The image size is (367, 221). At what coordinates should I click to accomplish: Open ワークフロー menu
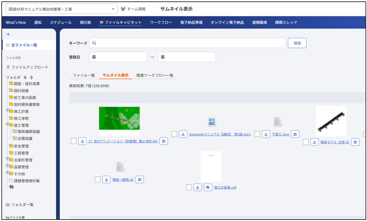click(x=161, y=22)
